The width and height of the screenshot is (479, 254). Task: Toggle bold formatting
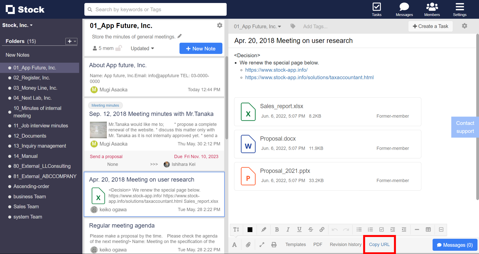(x=277, y=230)
